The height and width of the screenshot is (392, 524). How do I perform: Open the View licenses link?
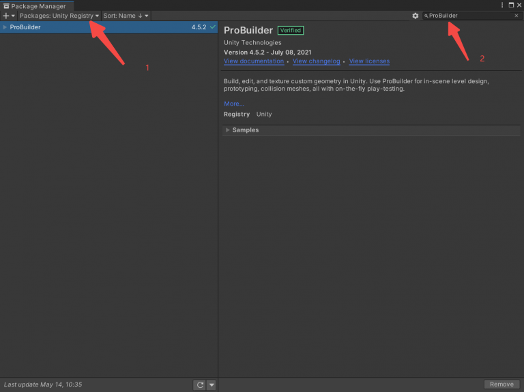[x=369, y=61]
